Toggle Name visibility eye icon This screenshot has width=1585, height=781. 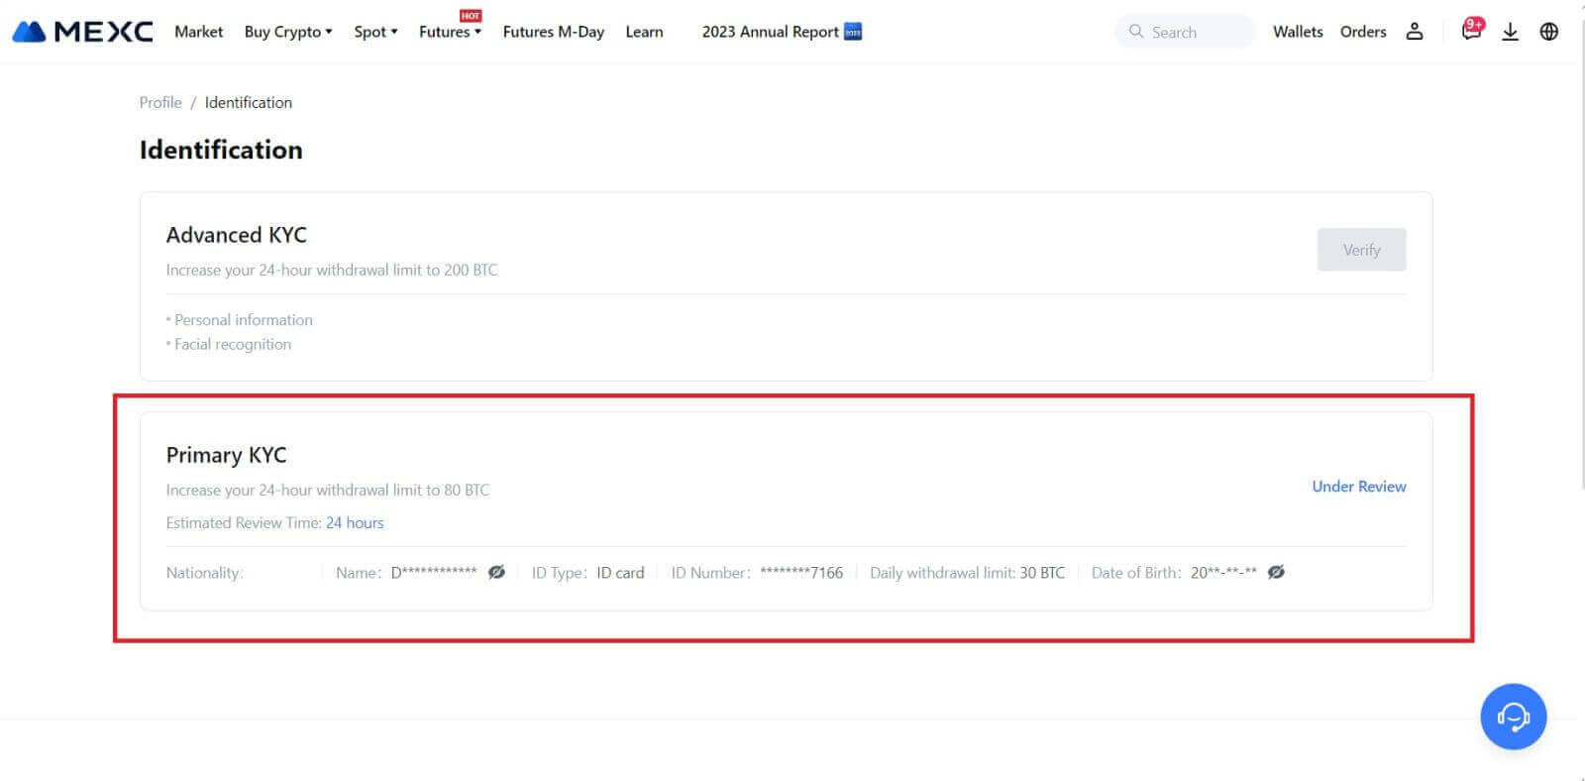tap(496, 572)
